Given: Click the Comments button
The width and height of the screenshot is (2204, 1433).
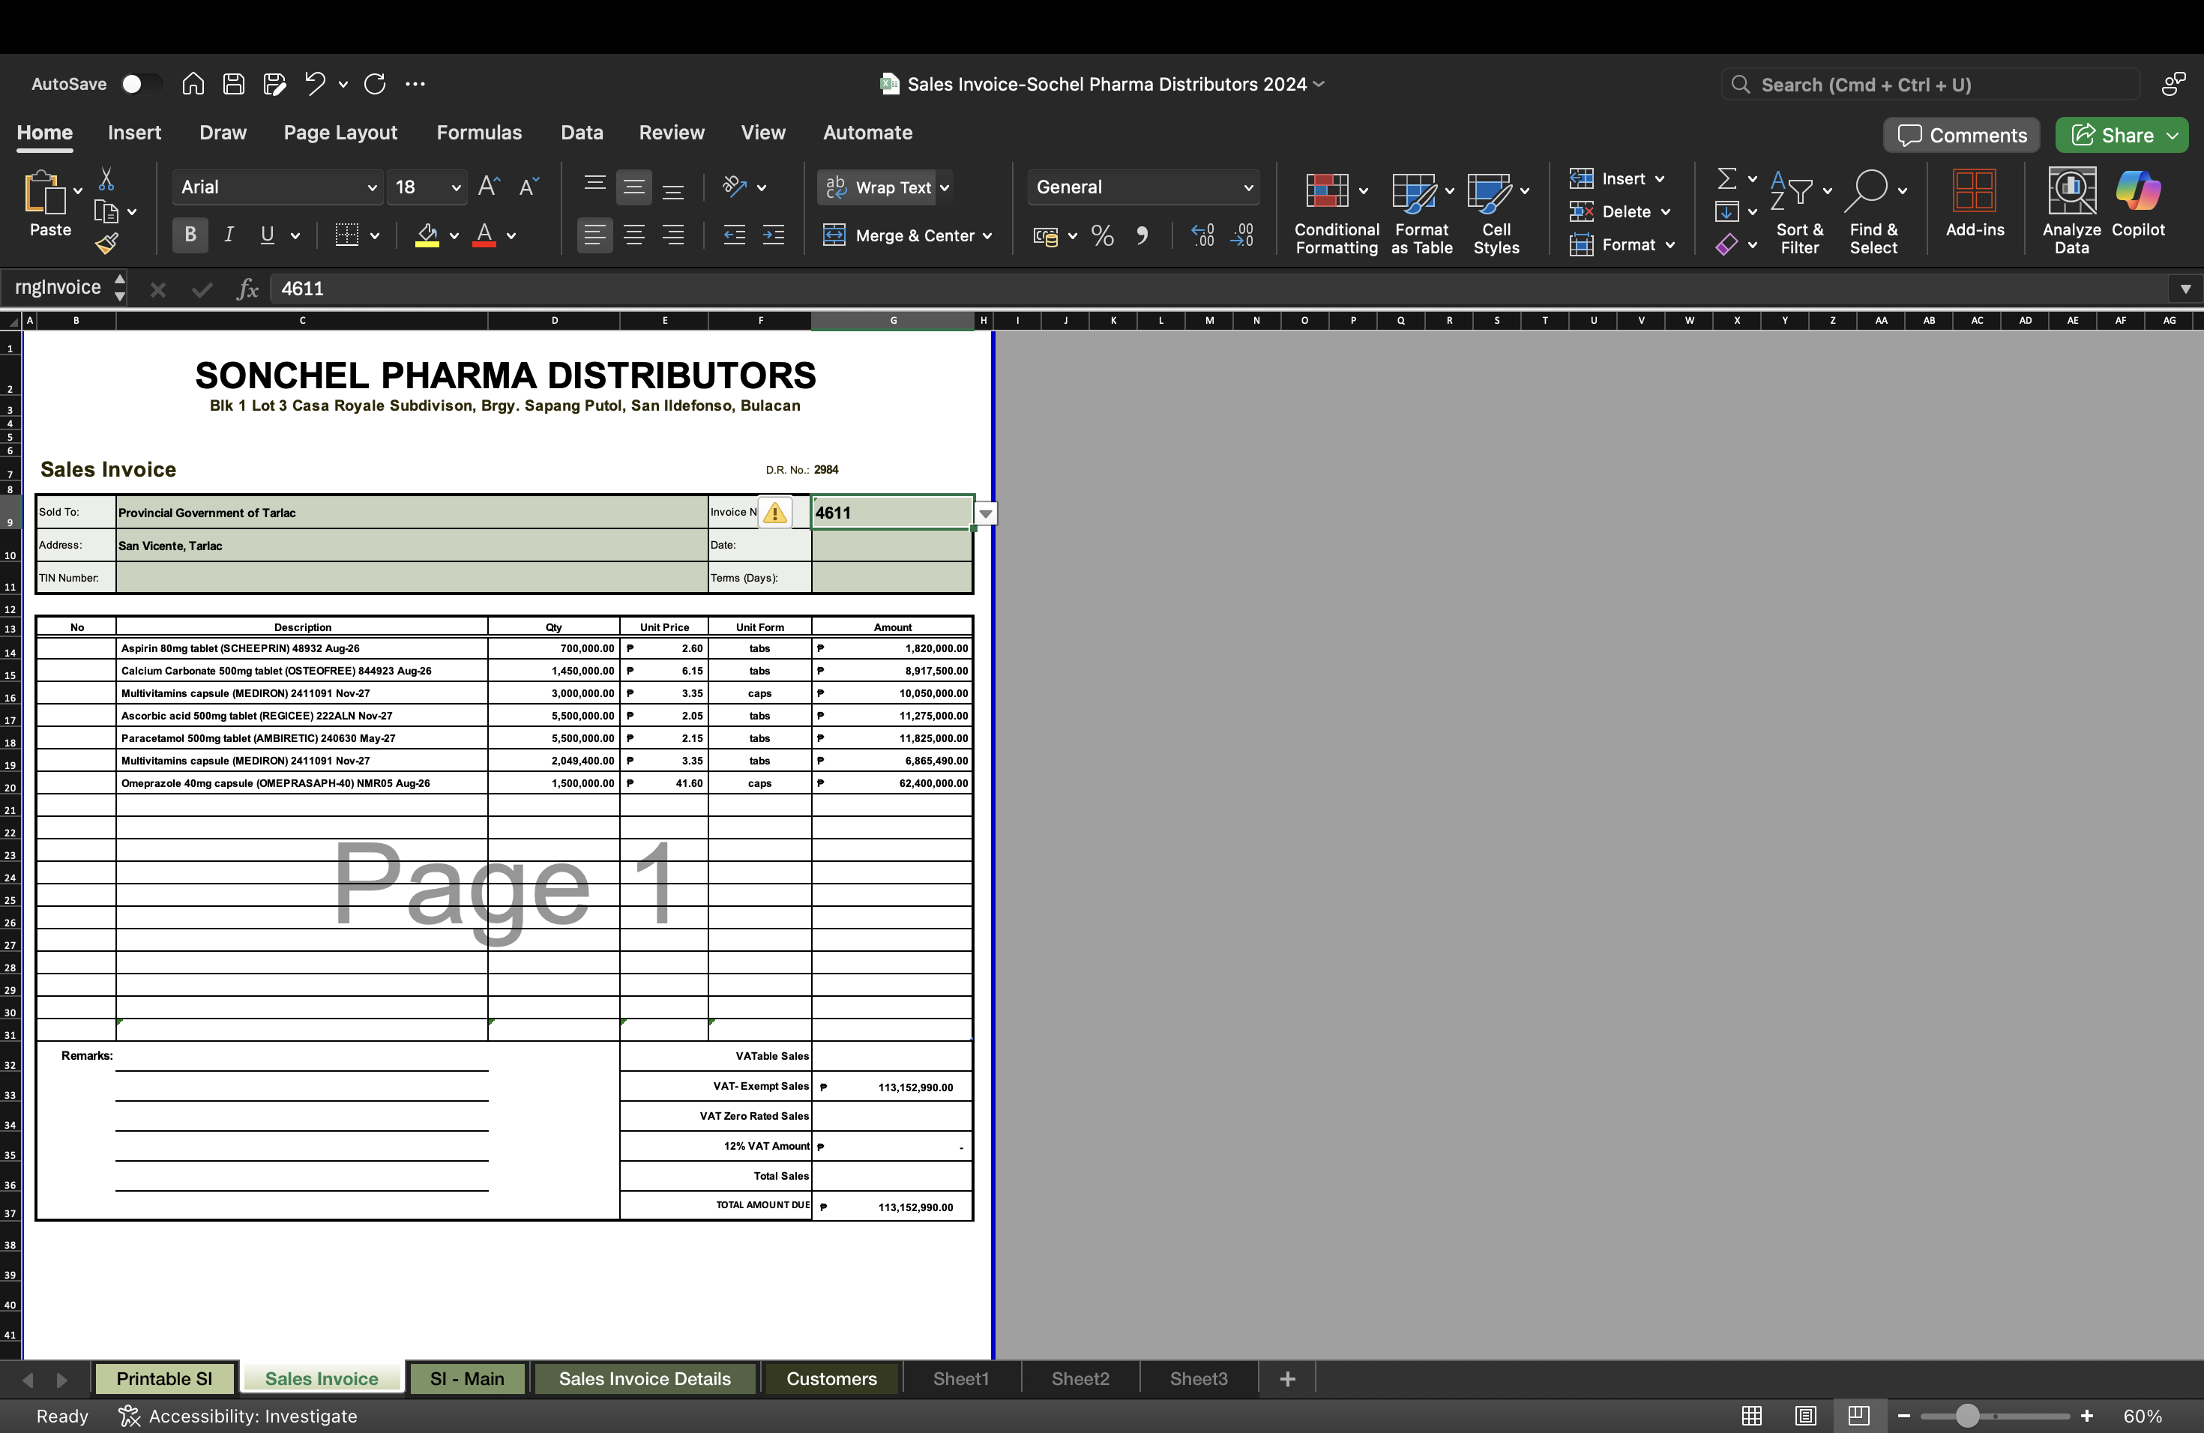Looking at the screenshot, I should (x=1961, y=135).
